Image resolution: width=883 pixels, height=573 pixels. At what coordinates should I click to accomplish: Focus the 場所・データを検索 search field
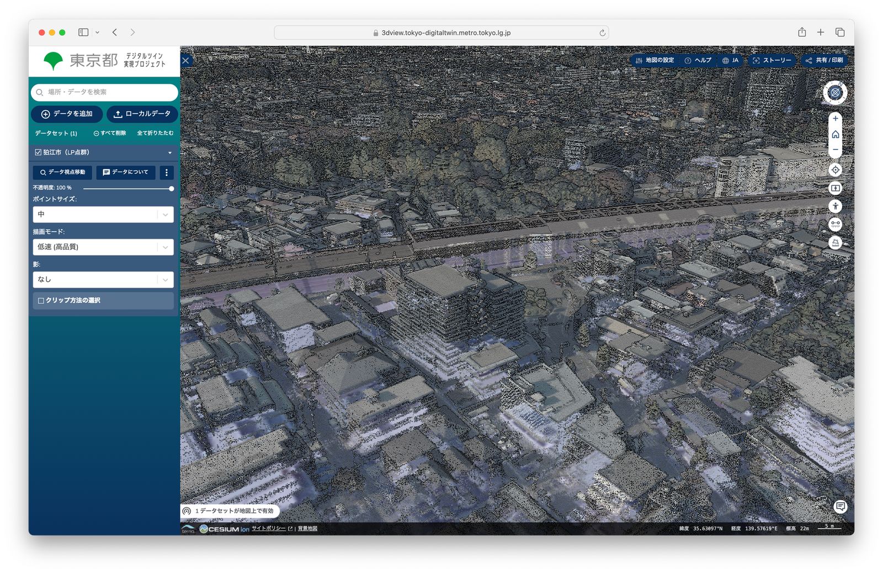coord(104,92)
